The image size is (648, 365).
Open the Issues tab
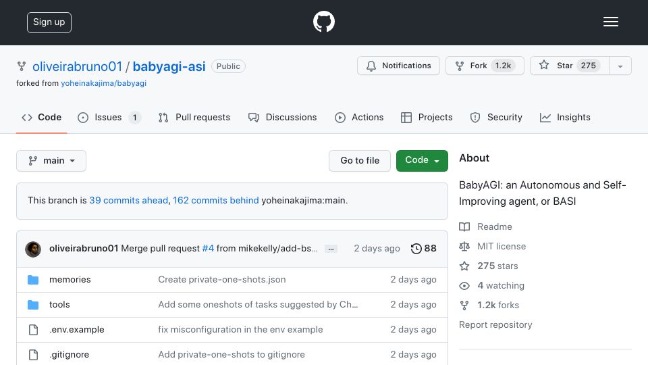(109, 118)
